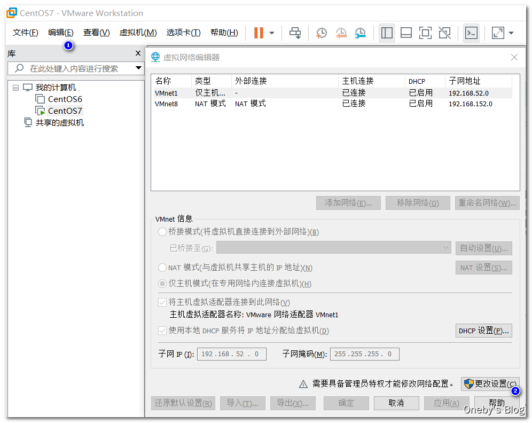Click the 帮助 button in dialog
This screenshot has width=532, height=423.
(x=497, y=403)
